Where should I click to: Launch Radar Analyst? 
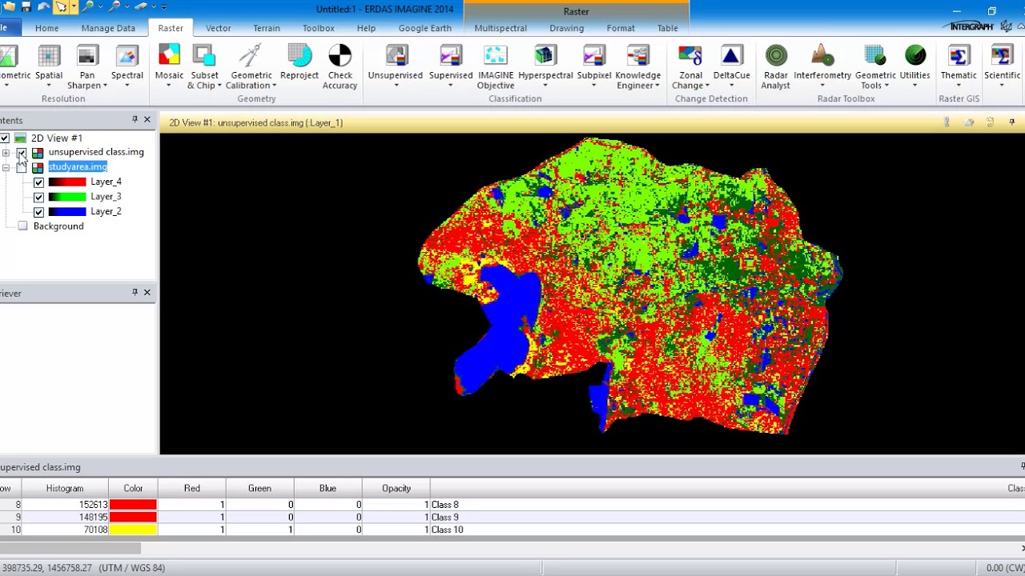click(775, 67)
